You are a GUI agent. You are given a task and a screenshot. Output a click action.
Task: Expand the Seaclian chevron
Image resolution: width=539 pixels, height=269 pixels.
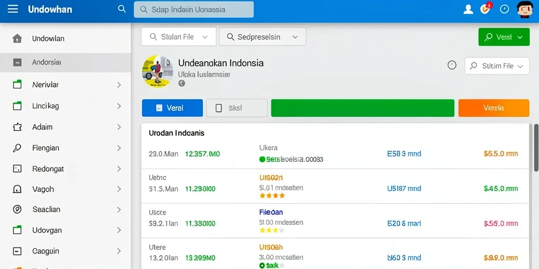(119, 210)
